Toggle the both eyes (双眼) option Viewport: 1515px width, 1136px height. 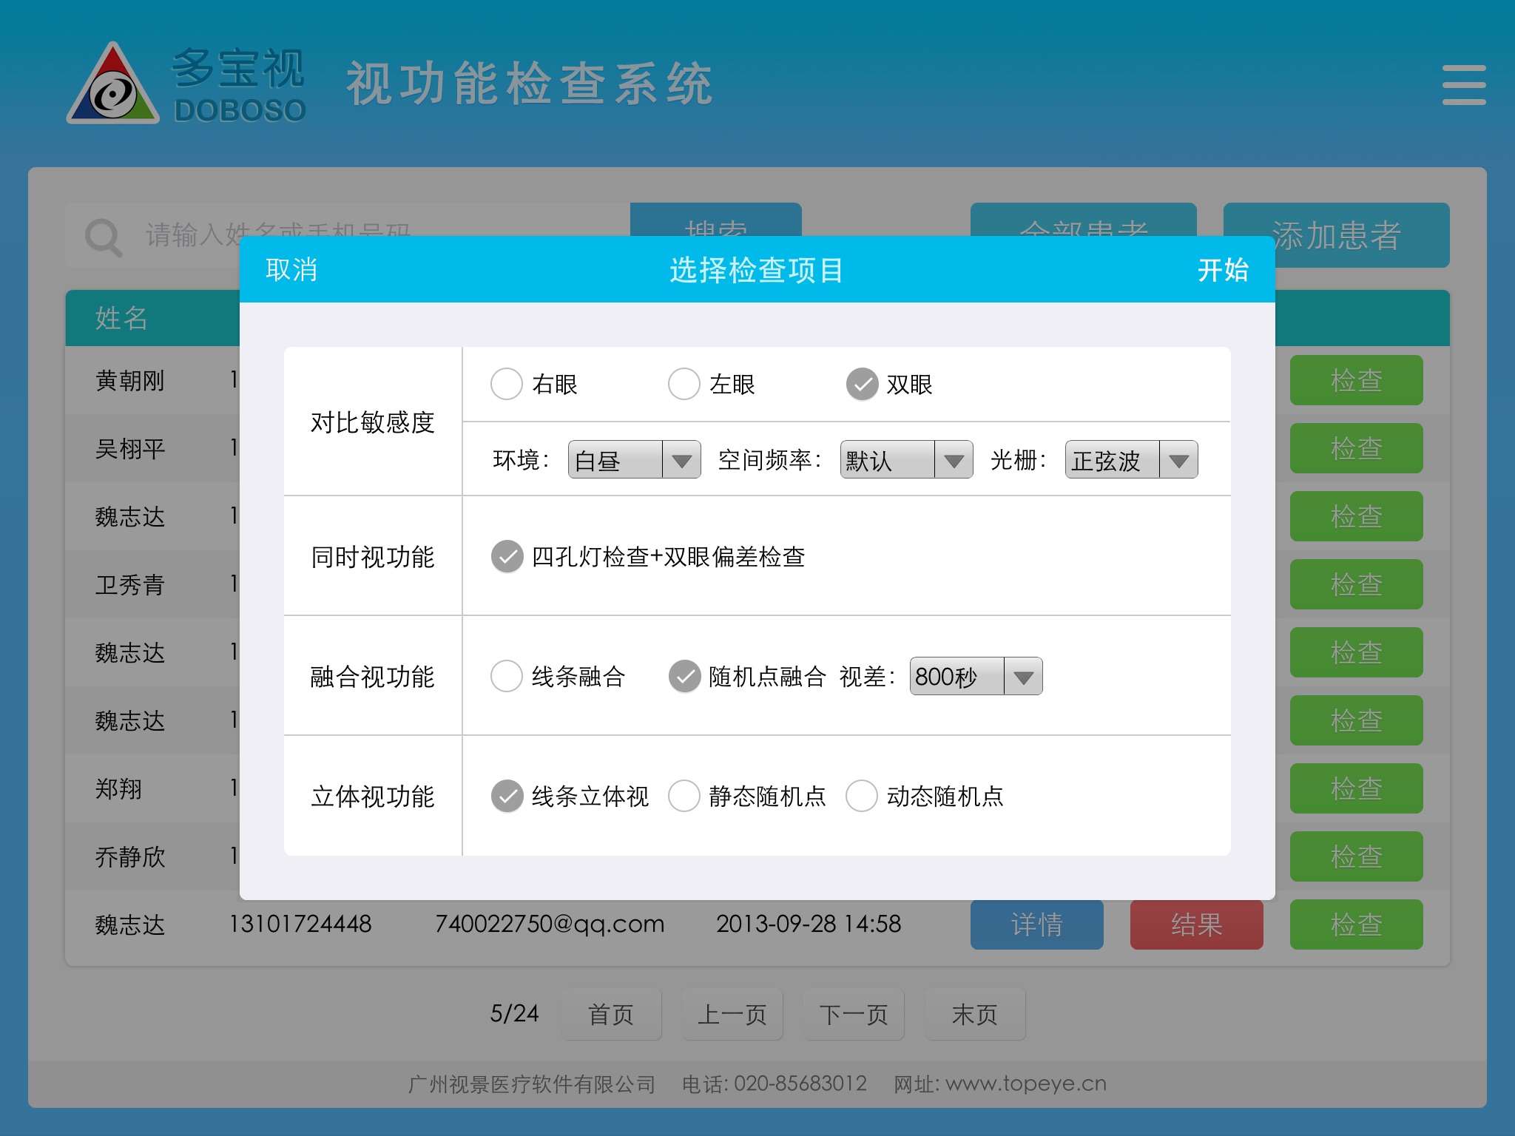coord(862,384)
